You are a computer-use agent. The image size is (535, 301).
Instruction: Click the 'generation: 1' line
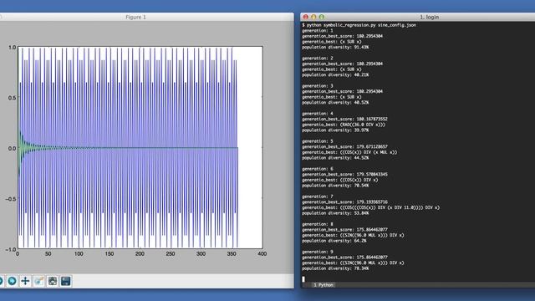point(318,30)
